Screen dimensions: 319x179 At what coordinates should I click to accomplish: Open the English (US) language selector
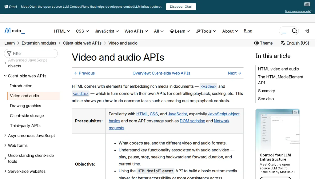tap(295, 43)
